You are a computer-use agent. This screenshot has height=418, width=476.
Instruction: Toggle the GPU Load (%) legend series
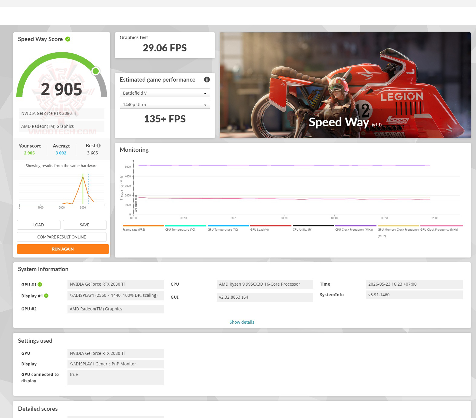[x=259, y=230]
